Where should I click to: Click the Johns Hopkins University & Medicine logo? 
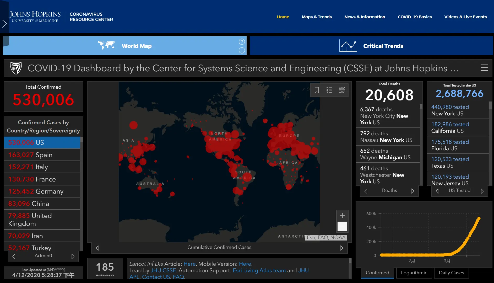(x=35, y=17)
